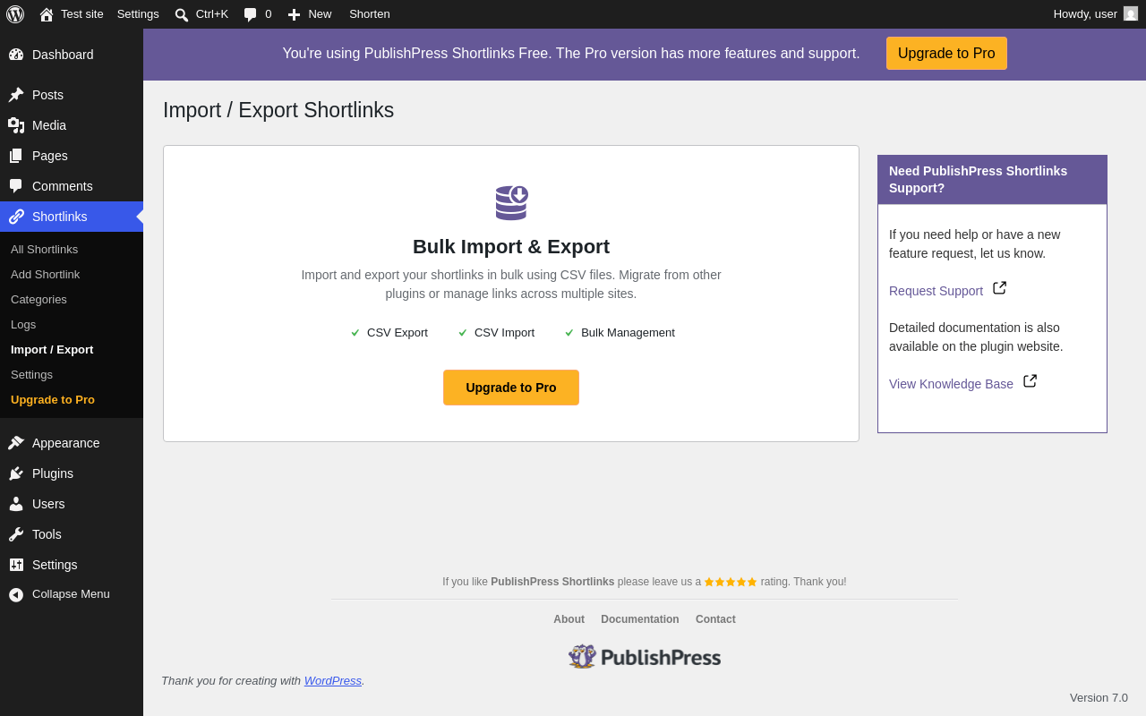Click the Need PublishPress Shortlinks Support? header

[x=992, y=180]
